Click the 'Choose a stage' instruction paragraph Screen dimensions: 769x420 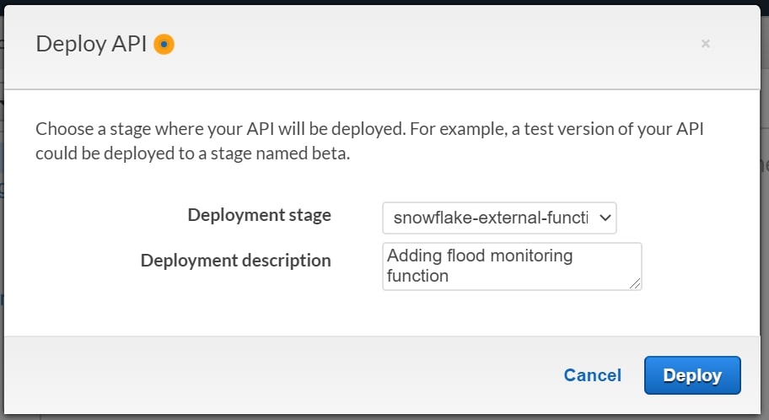click(x=370, y=141)
